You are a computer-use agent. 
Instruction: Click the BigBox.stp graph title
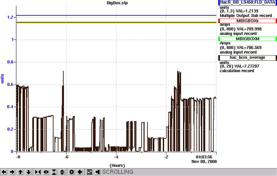117,3
